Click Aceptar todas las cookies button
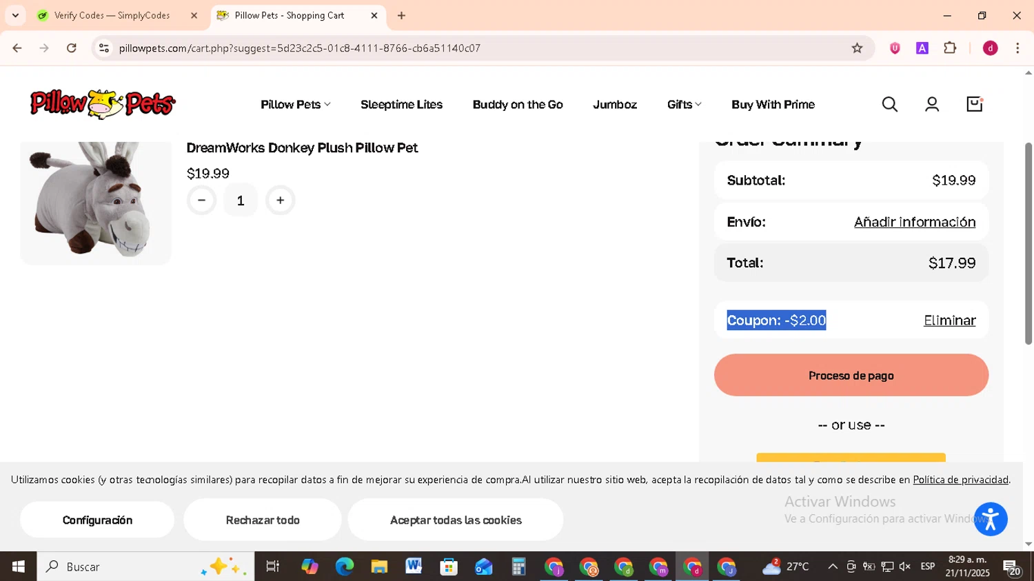Viewport: 1034px width, 581px height. tap(456, 520)
